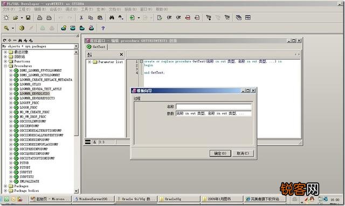Expand the Functions folder
The image size is (345, 206).
tap(5, 61)
